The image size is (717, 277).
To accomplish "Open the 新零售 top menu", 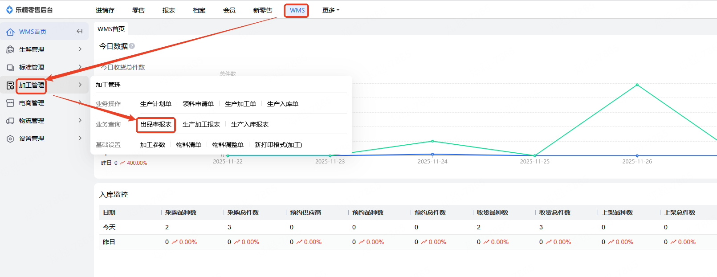I will (263, 10).
